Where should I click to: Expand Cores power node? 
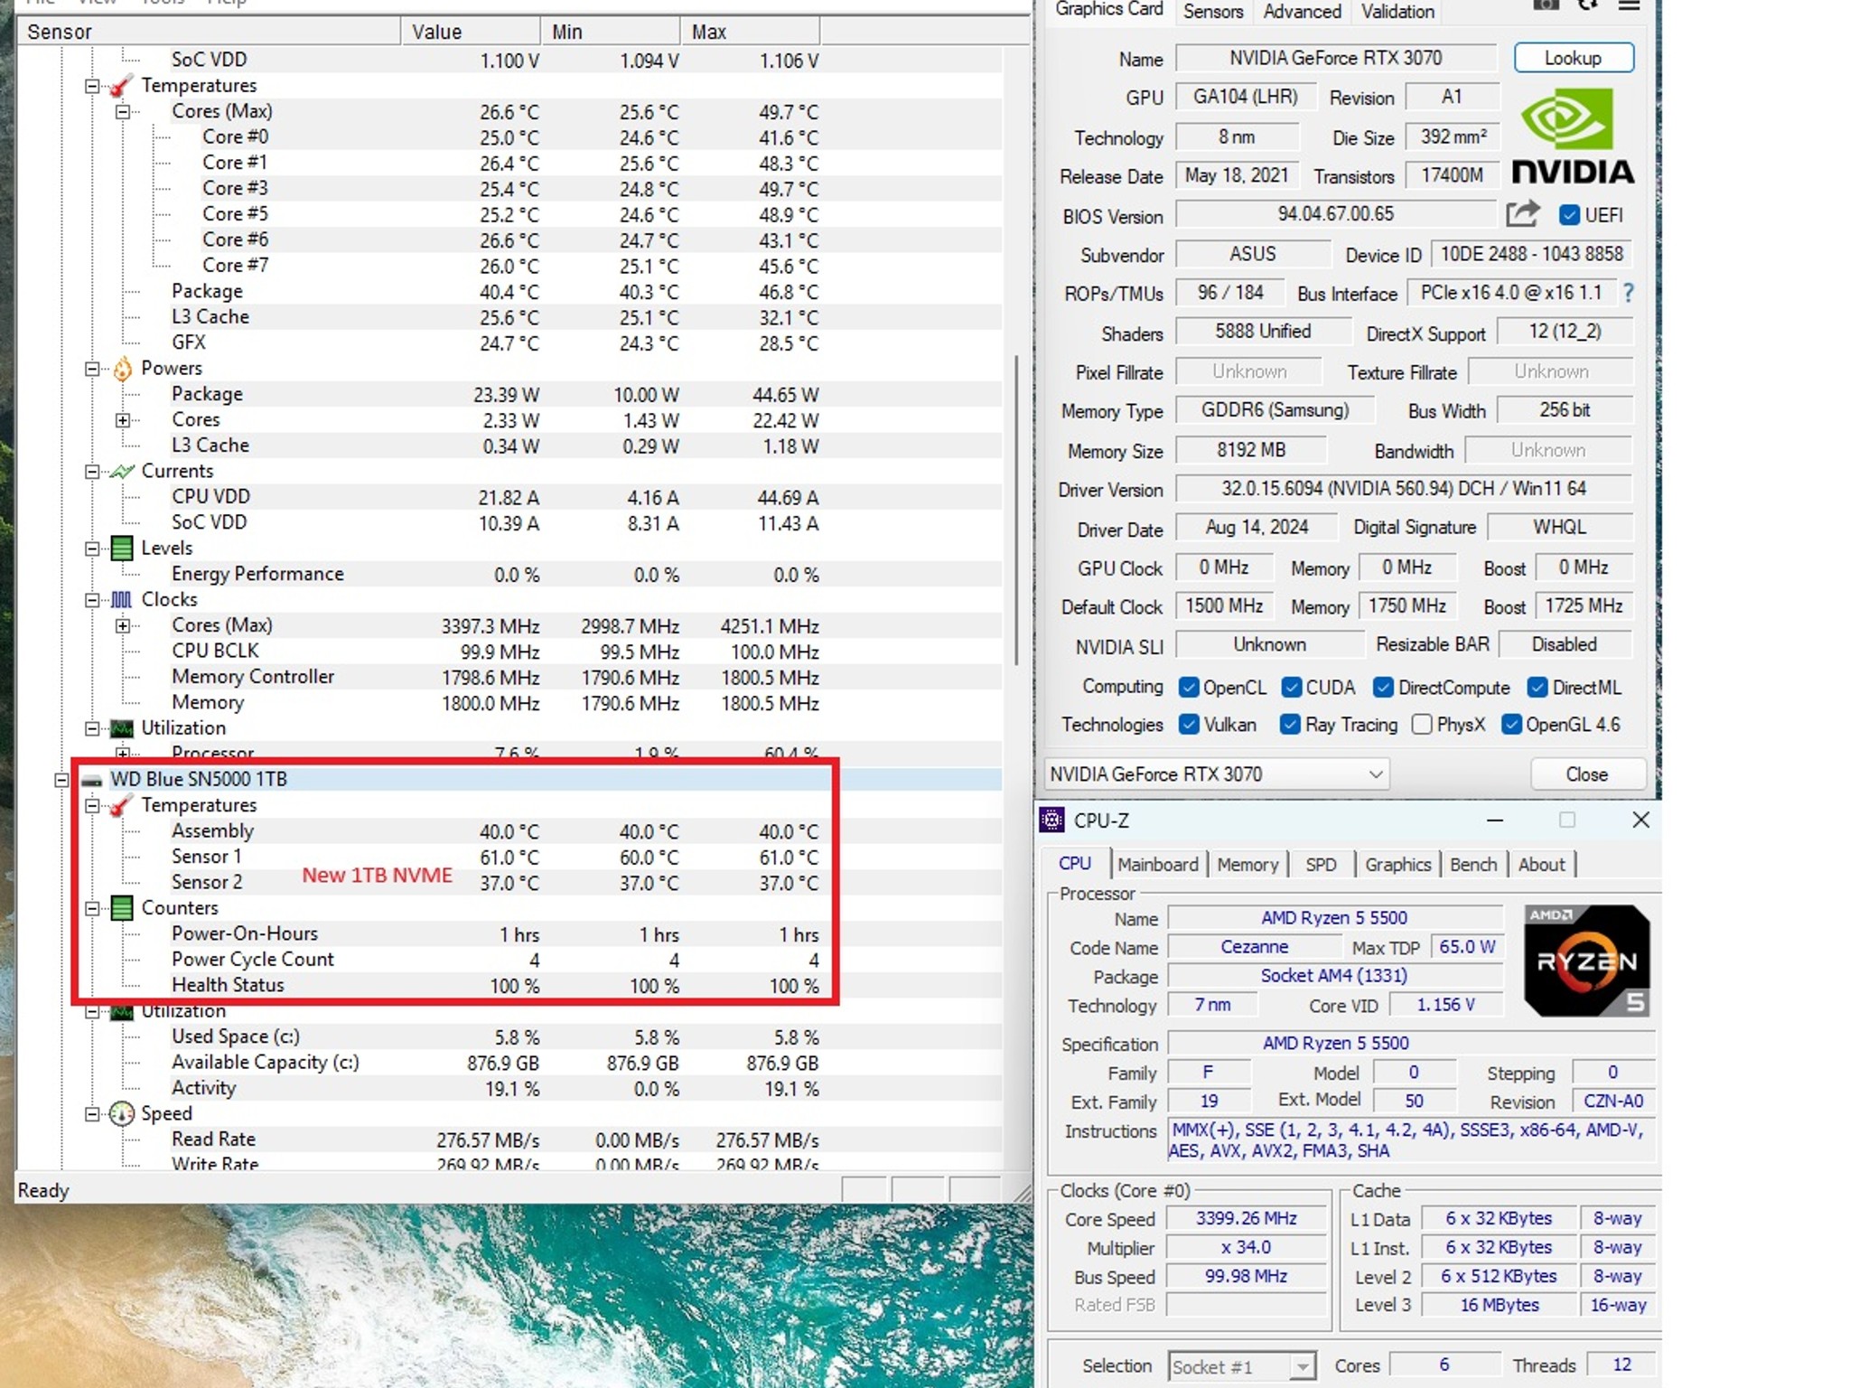[123, 420]
